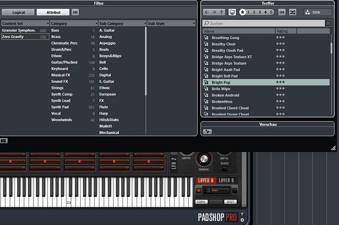Filter results by rating 5

click(x=271, y=12)
